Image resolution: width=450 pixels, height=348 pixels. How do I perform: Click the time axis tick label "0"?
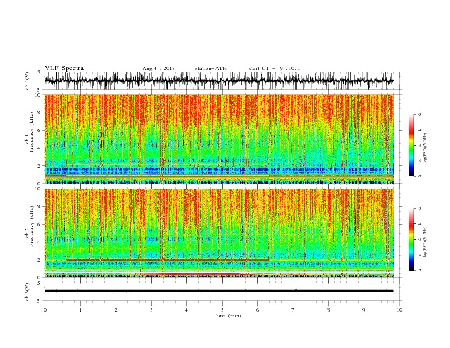[x=45, y=310]
